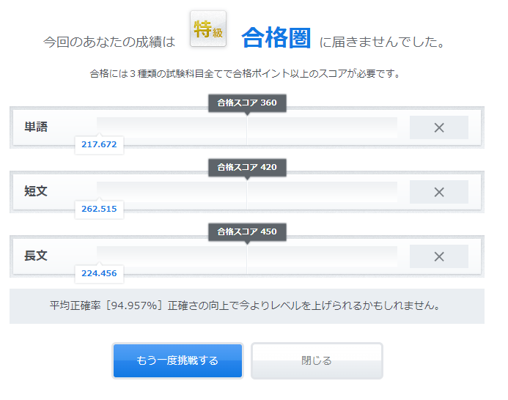Image resolution: width=508 pixels, height=400 pixels.
Task: Click the blue 合格圏 heading text
Action: click(x=276, y=38)
